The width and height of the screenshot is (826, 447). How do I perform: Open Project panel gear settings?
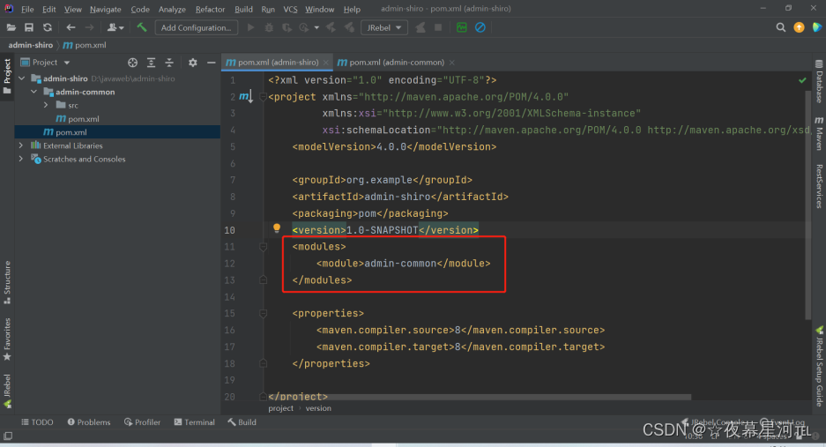point(193,63)
